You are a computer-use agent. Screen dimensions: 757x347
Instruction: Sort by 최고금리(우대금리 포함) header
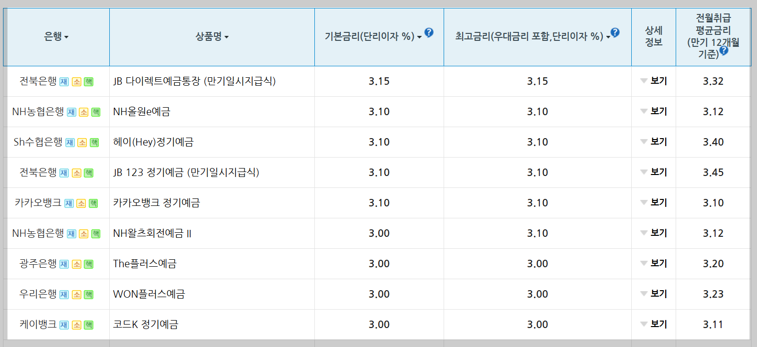coord(533,37)
